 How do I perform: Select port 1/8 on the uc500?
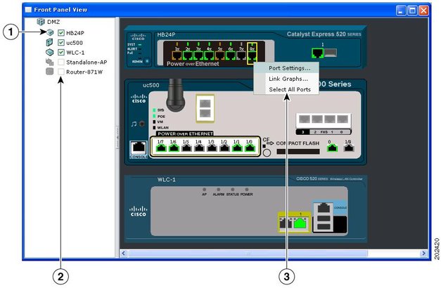pyautogui.click(x=348, y=148)
